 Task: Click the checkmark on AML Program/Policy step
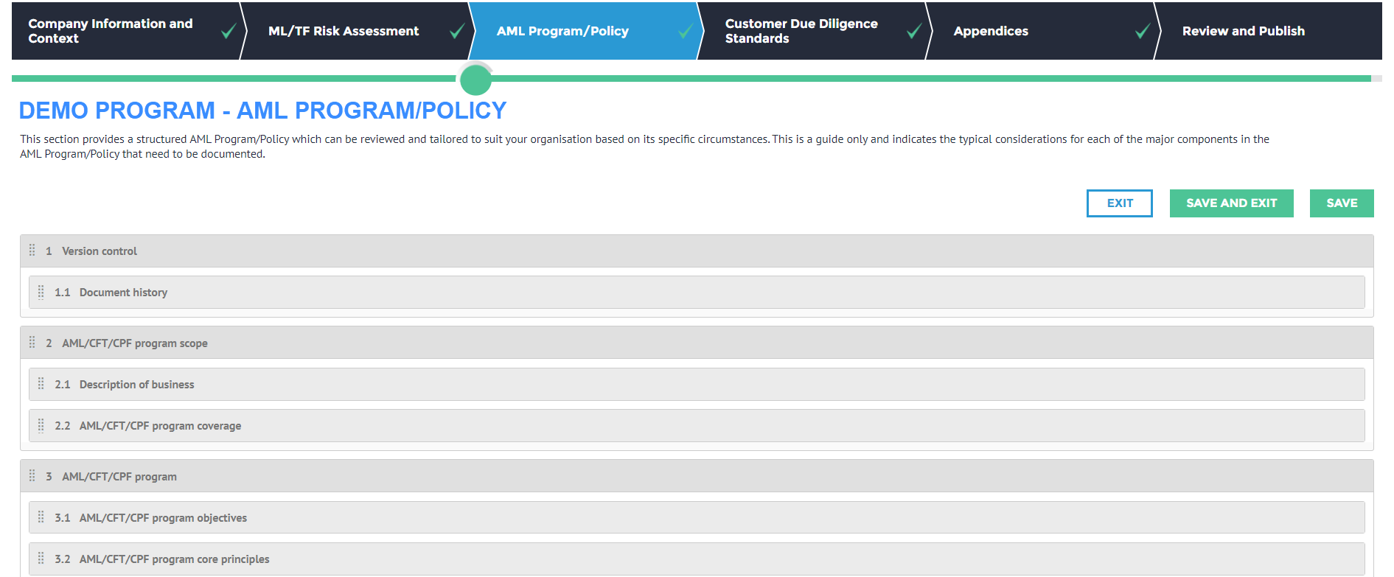(x=686, y=31)
